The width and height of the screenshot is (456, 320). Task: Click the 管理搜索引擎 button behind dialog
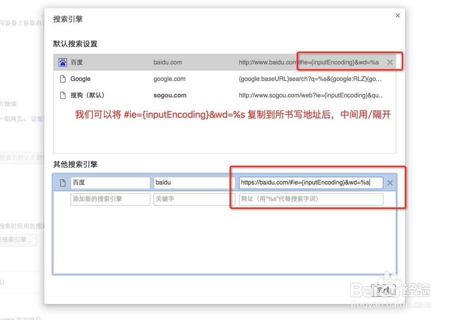click(x=18, y=240)
